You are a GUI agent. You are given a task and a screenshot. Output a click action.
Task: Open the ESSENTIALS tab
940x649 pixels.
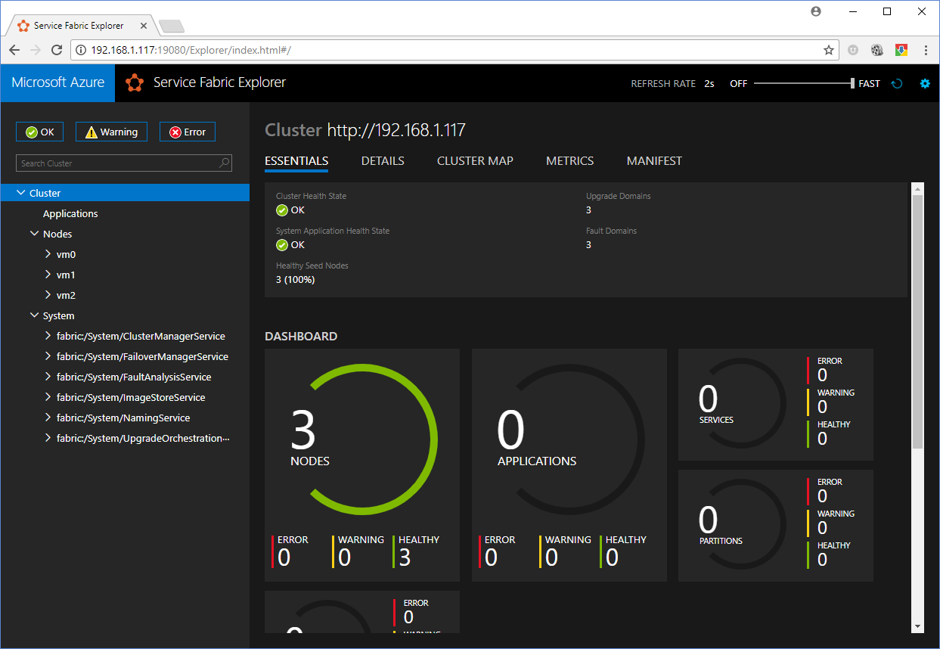[x=296, y=161]
